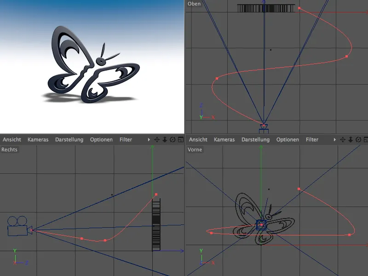Click the rotate-view icon in Vorne viewport
Image resolution: width=368 pixels, height=276 pixels.
[x=358, y=140]
